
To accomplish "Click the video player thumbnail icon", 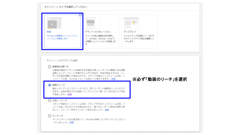I will [x=54, y=23].
